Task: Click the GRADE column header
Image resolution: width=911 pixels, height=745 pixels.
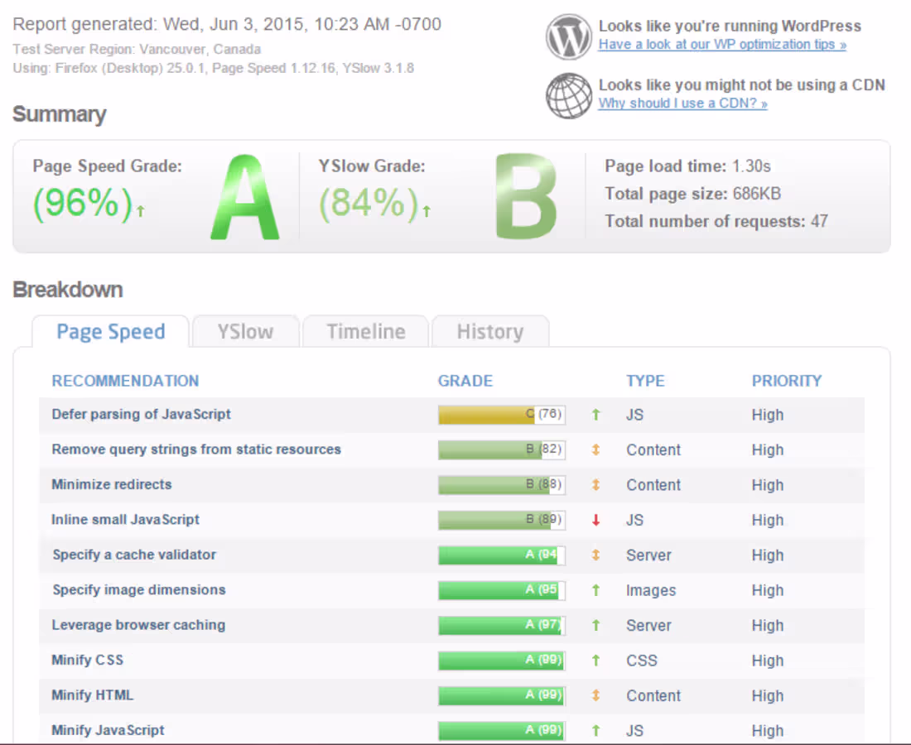Action: coord(465,381)
